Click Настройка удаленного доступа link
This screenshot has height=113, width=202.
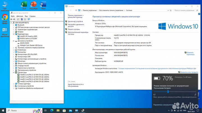coord(76,25)
